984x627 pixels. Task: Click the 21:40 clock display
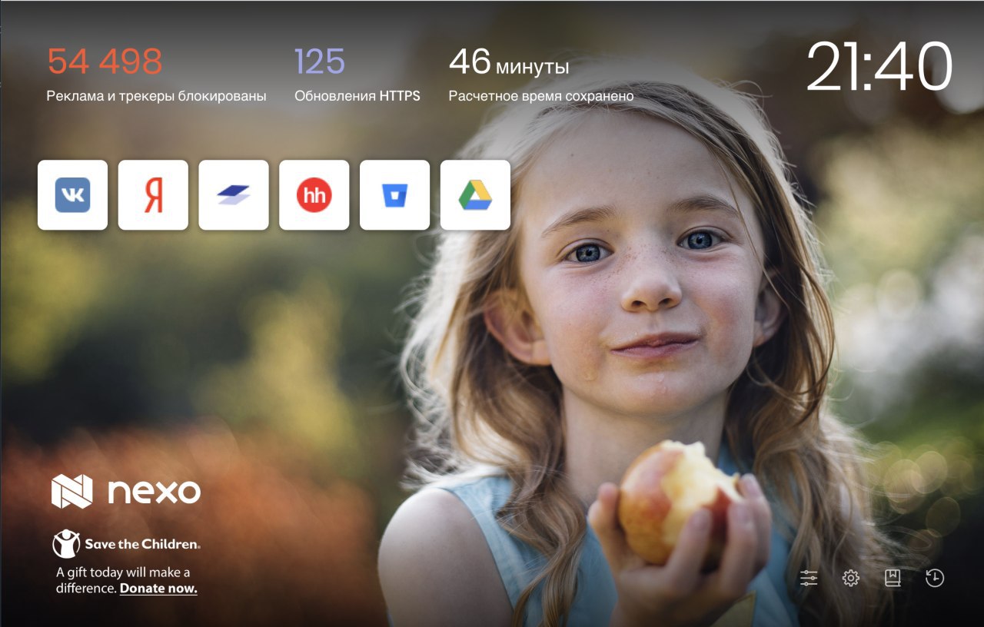pos(879,67)
